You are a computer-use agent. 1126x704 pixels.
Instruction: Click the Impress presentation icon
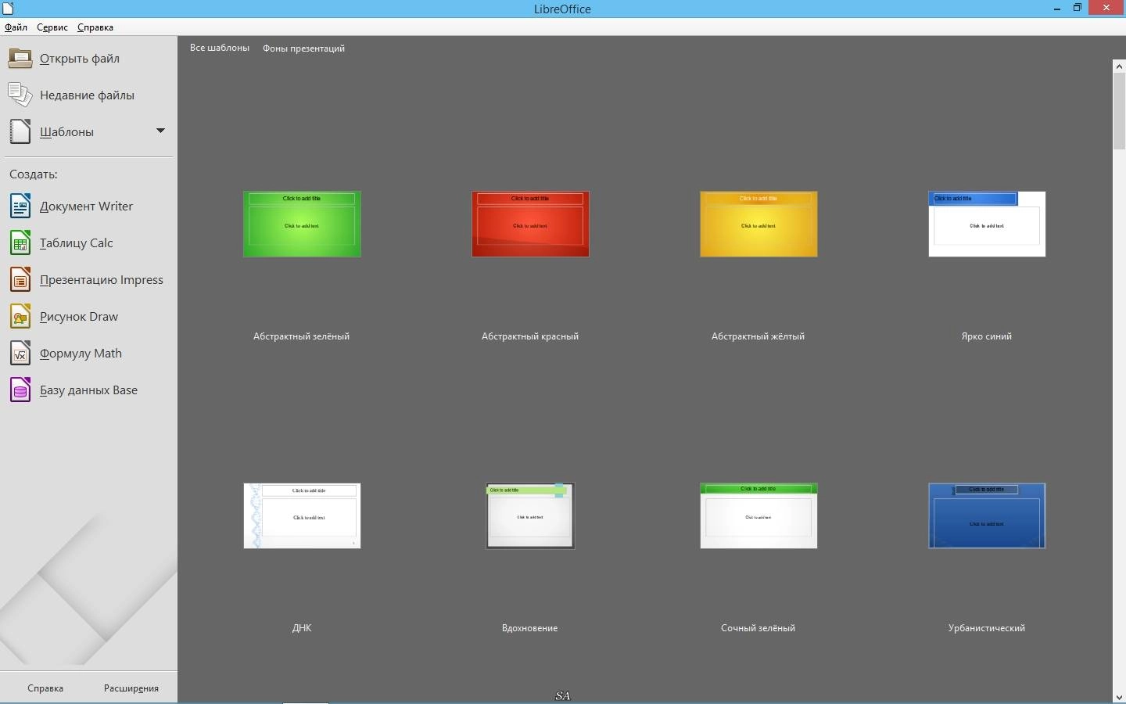(20, 279)
